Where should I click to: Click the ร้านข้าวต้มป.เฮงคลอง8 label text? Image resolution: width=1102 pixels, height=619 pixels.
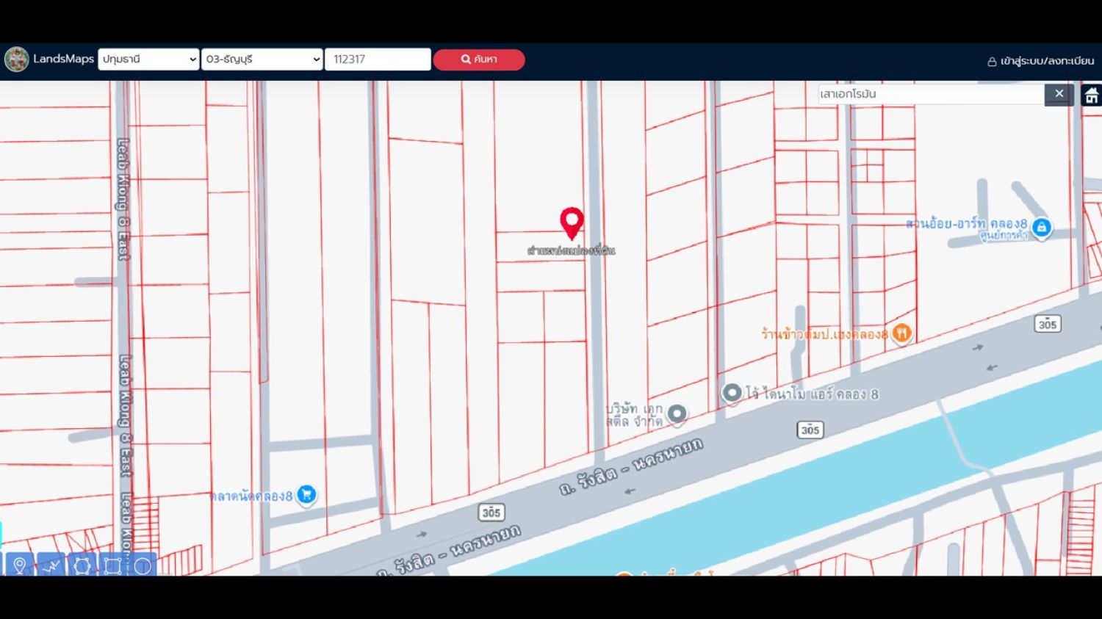point(825,334)
